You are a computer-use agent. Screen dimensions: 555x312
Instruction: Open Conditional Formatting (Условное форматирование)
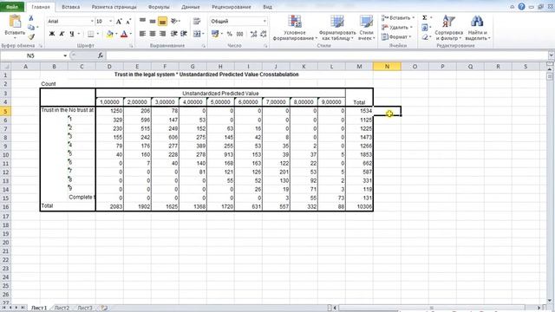pos(295,28)
